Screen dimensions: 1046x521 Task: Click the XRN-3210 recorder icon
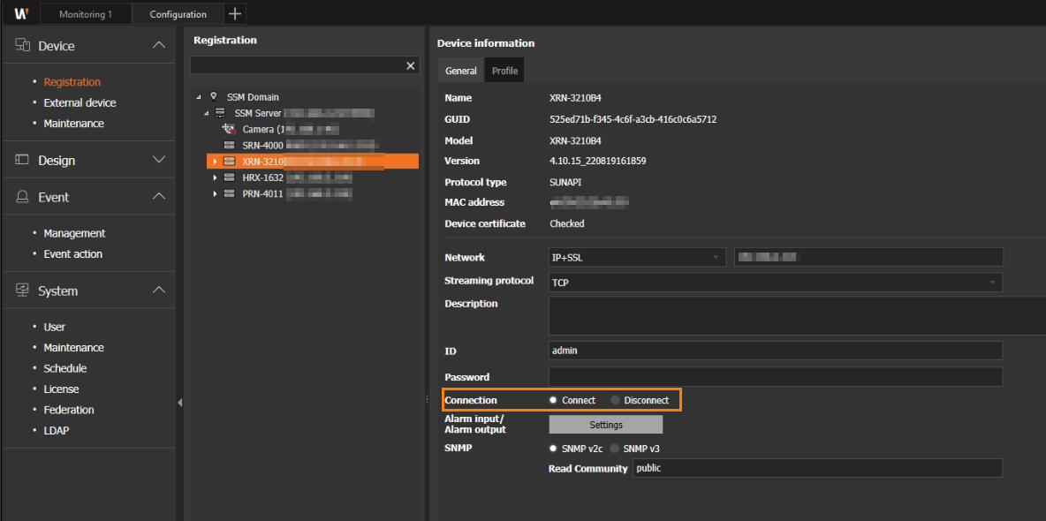[229, 161]
